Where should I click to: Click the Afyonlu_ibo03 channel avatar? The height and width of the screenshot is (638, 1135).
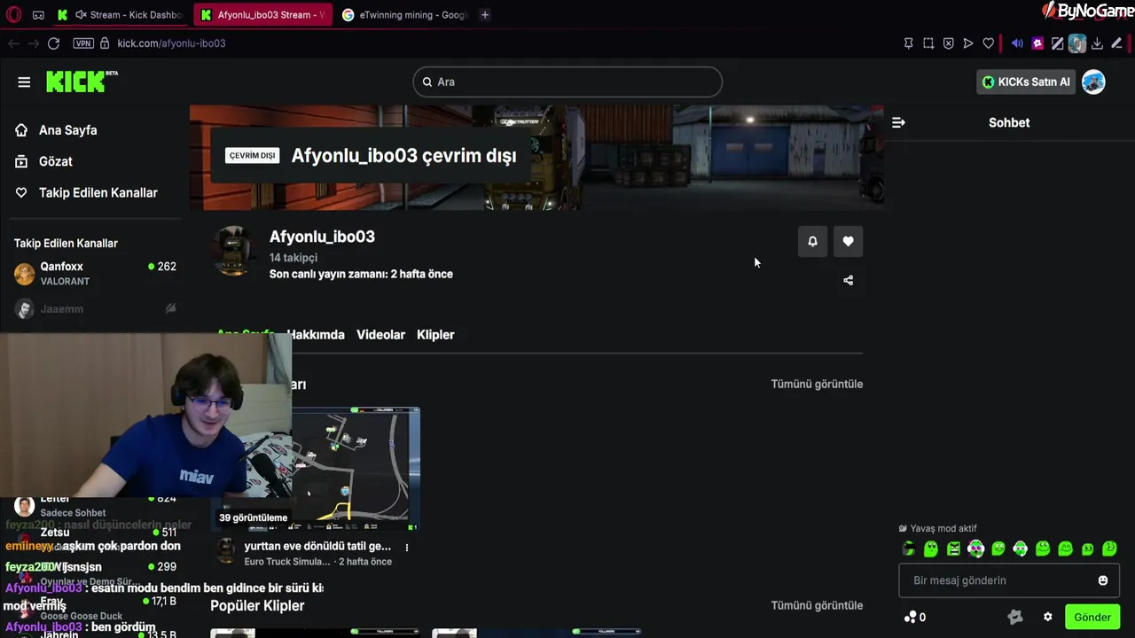coord(234,252)
